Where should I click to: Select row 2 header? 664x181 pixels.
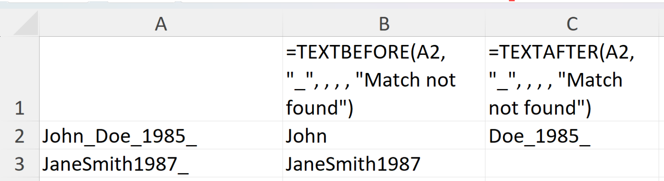pos(19,136)
